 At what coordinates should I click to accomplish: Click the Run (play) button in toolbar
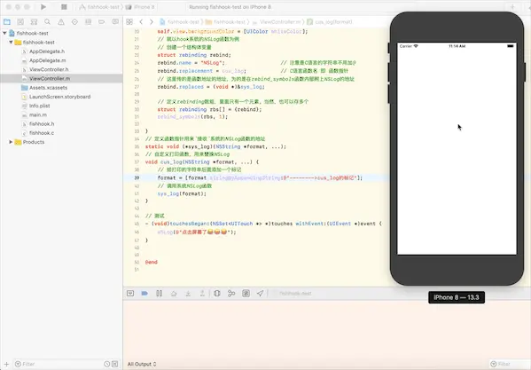[x=43, y=7]
